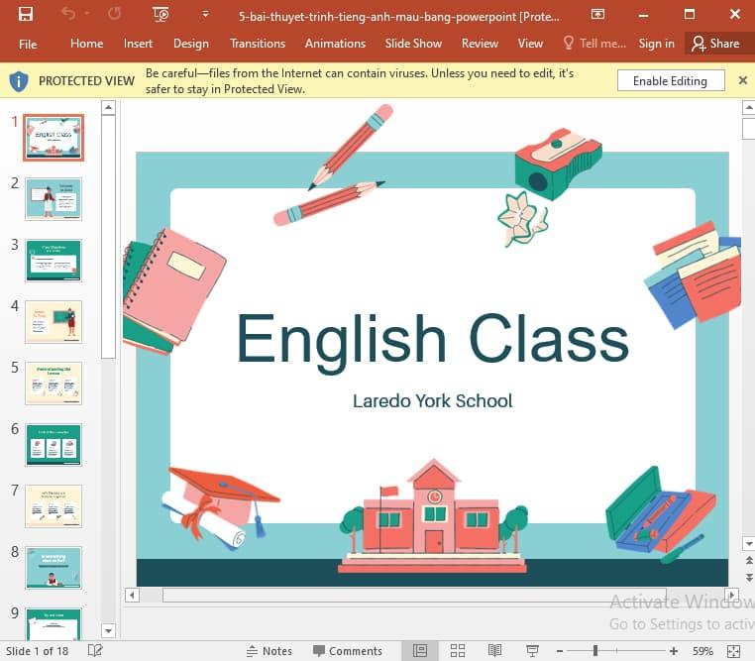Fit slide to current window icon
The height and width of the screenshot is (661, 755).
point(734,651)
